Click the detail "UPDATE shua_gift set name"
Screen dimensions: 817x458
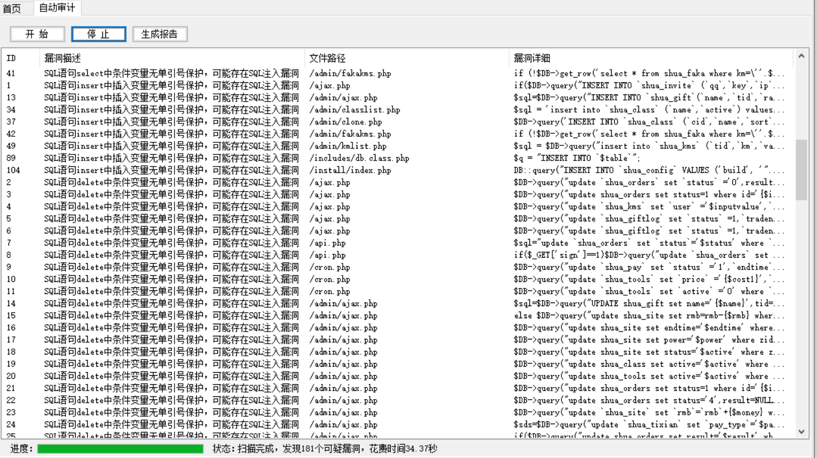[x=649, y=303]
